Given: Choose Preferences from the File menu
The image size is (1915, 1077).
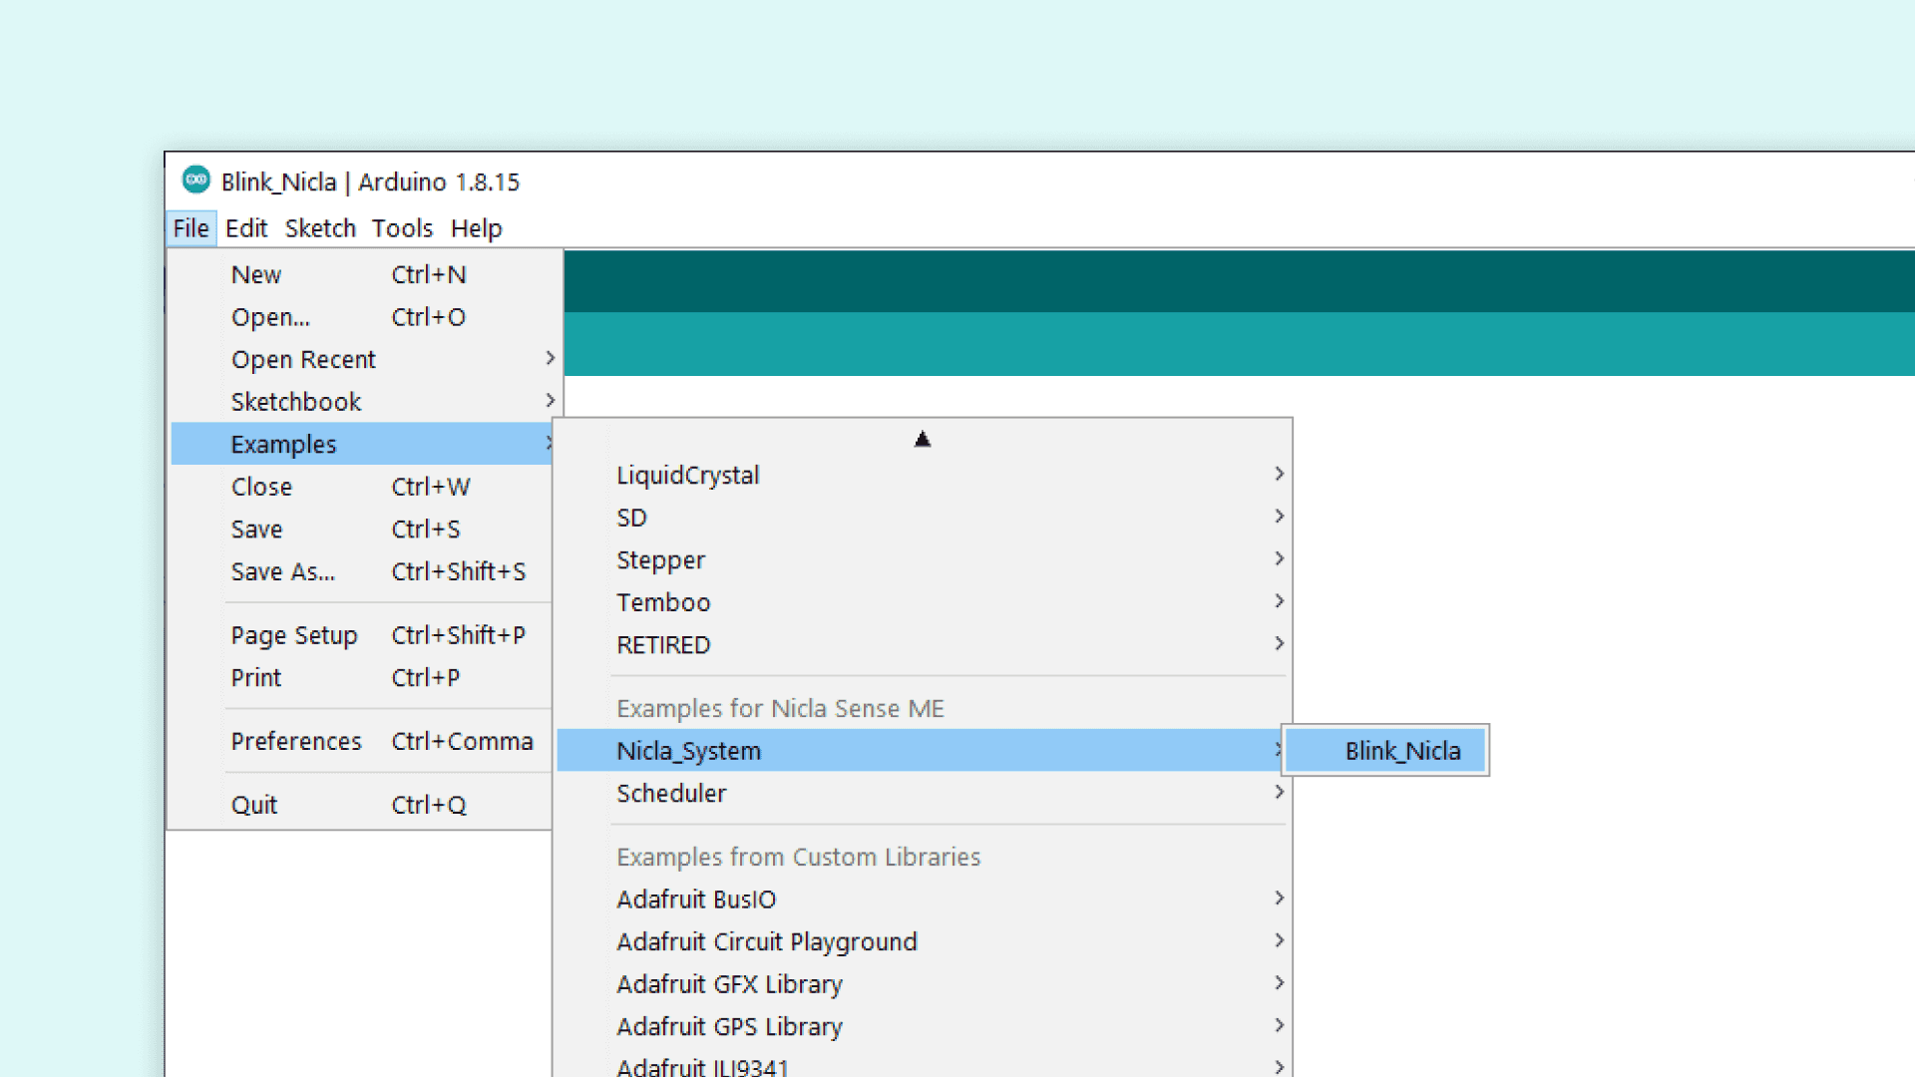Looking at the screenshot, I should point(296,742).
